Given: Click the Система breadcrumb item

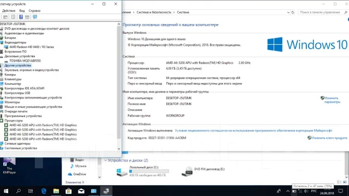Looking at the screenshot, I should (x=183, y=13).
